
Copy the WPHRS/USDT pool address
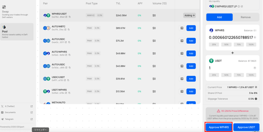tap(70, 17)
